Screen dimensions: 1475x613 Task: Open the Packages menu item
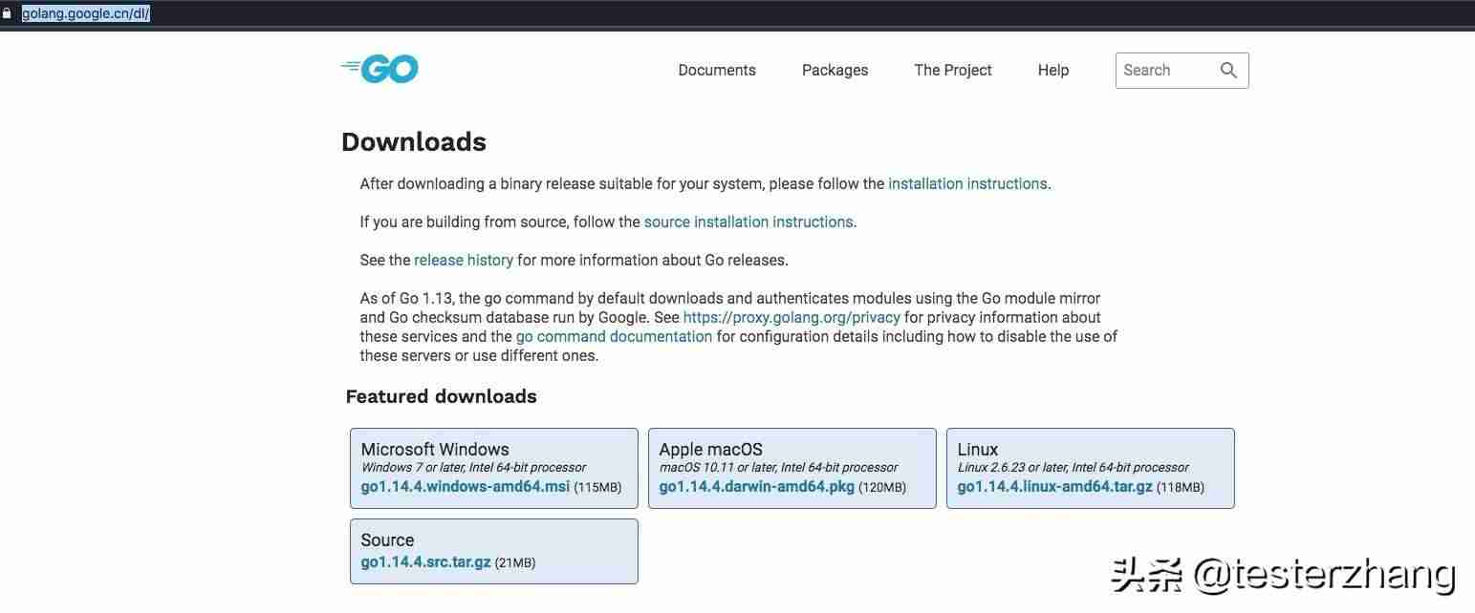[835, 70]
